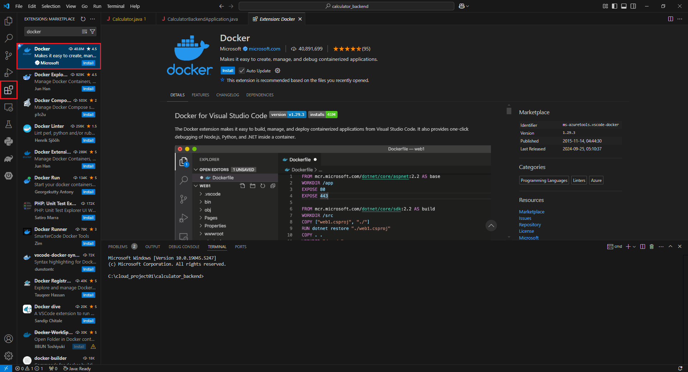The height and width of the screenshot is (372, 688).
Task: Open the FEATURES tab of Docker extension
Action: coord(200,95)
